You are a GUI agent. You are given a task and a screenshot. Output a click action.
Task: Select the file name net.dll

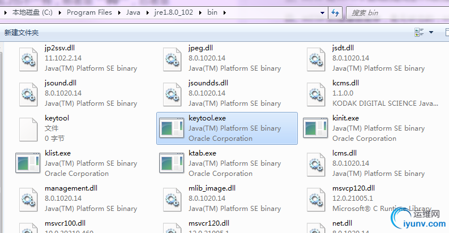[x=342, y=223]
